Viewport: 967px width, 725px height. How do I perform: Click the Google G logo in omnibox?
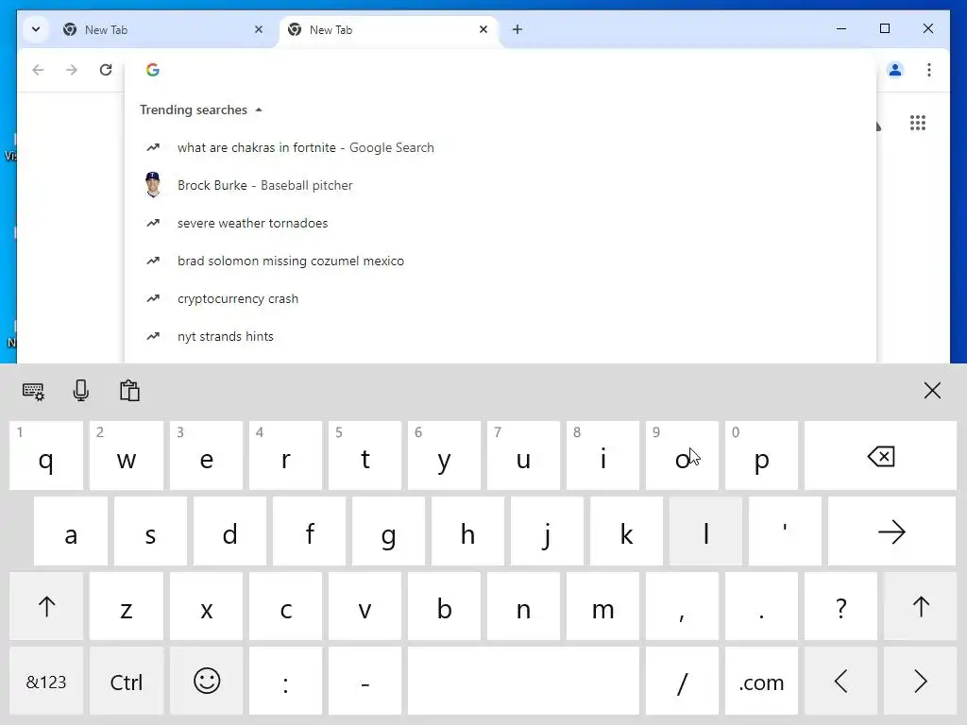click(153, 70)
